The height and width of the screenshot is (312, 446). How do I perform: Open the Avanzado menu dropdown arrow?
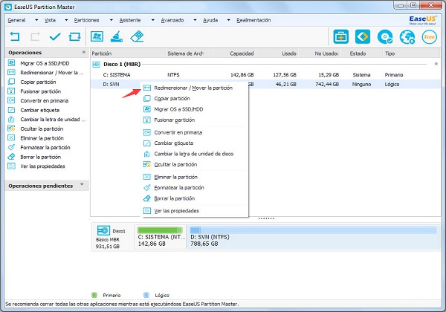tap(195, 20)
